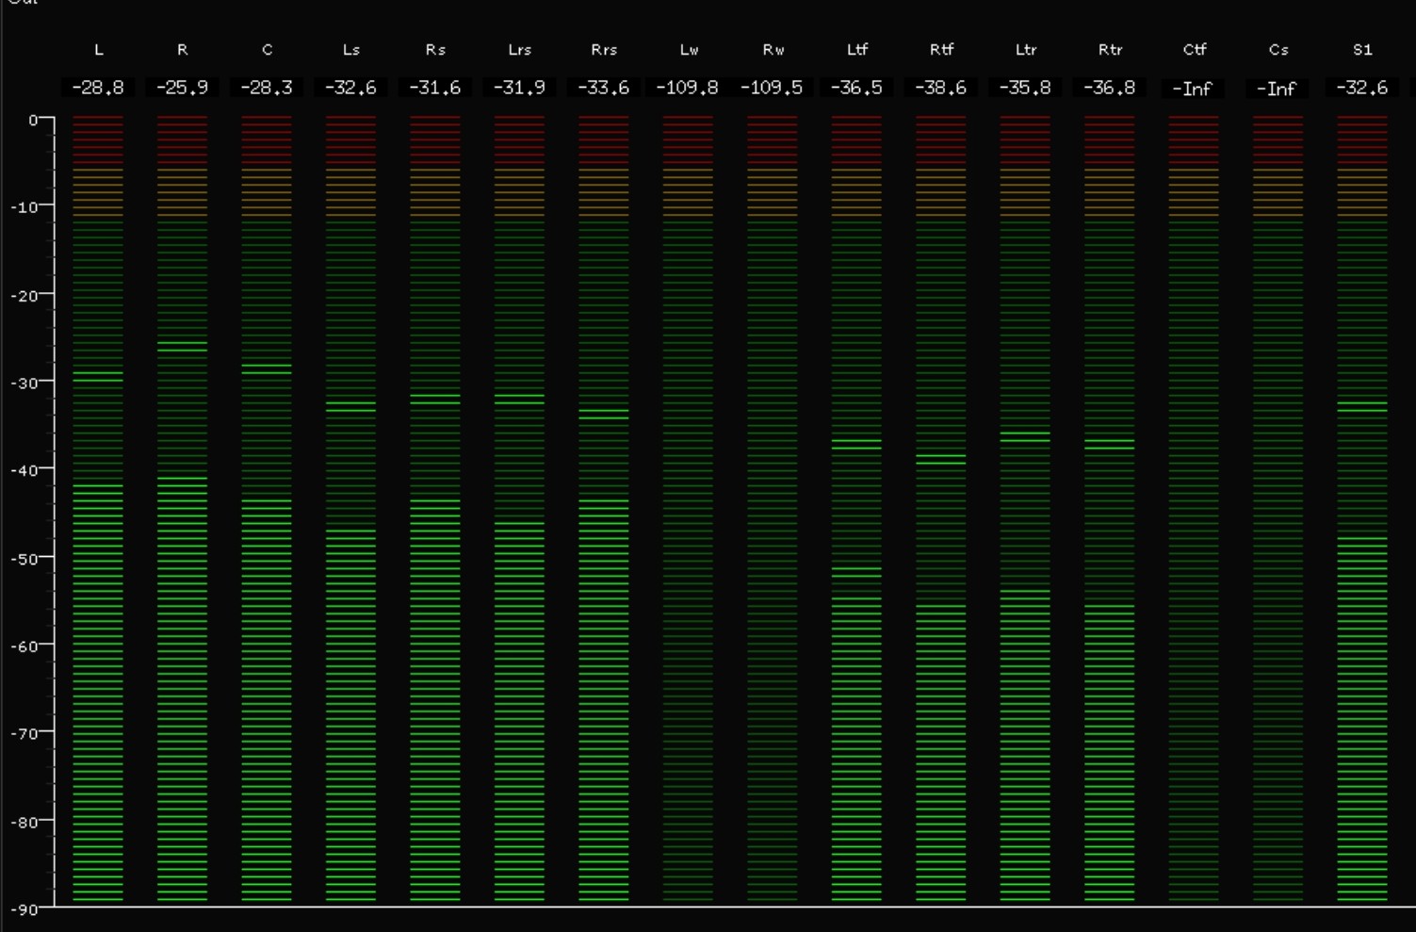Click the Rtf peak value -38.6
The height and width of the screenshot is (932, 1416).
coord(940,88)
